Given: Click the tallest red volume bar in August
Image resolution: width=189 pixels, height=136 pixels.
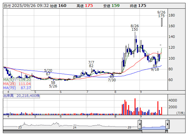Looking at the screenshot, I should [x=135, y=106].
